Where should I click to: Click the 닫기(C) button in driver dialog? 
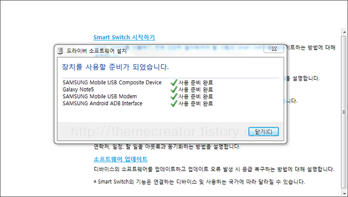264,132
